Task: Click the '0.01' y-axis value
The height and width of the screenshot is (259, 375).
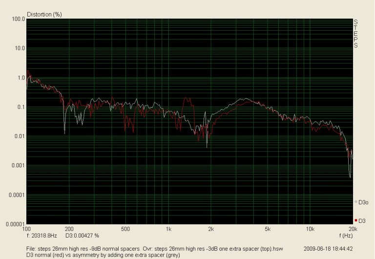Action: coord(20,137)
